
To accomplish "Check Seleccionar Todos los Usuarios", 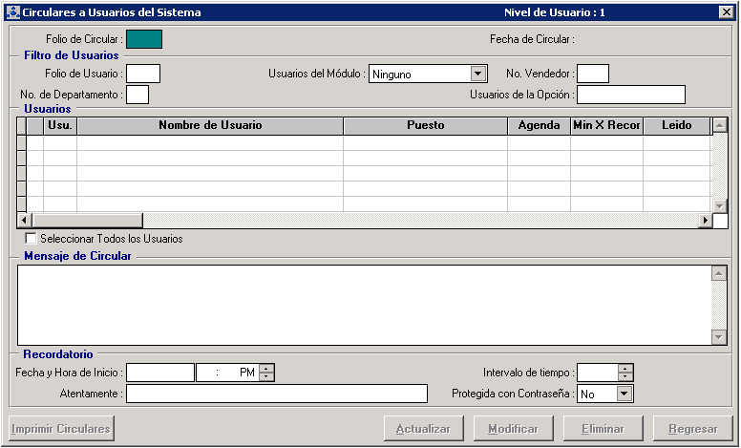I will point(32,239).
